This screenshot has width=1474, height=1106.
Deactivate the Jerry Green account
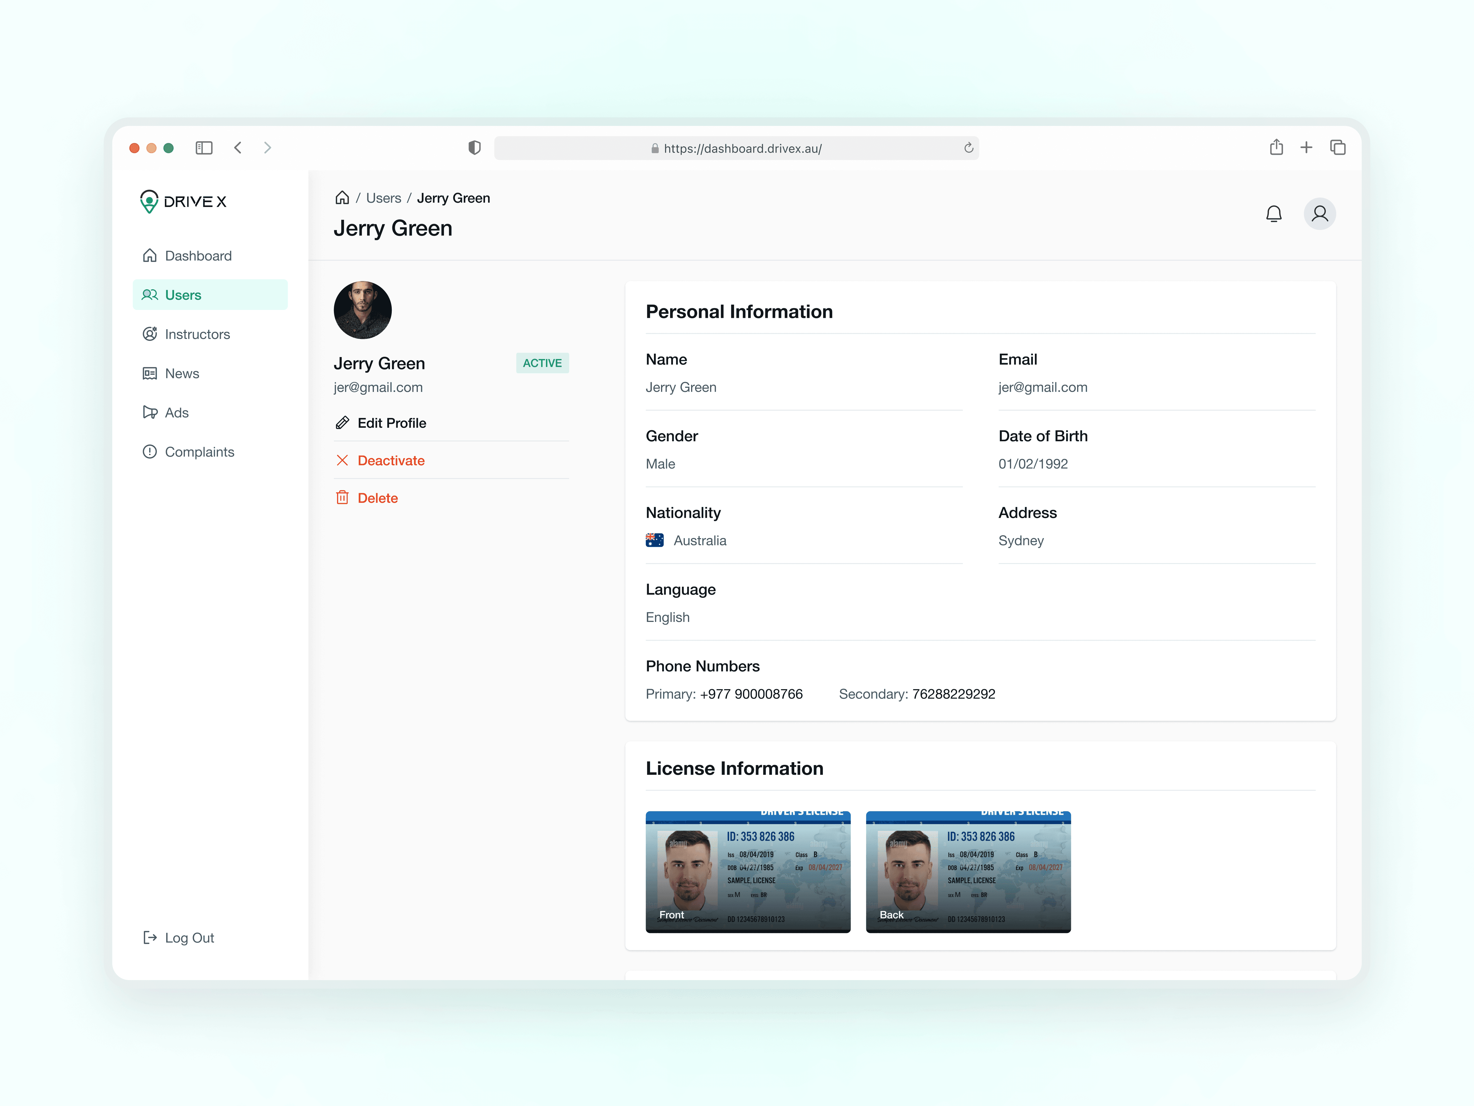391,461
